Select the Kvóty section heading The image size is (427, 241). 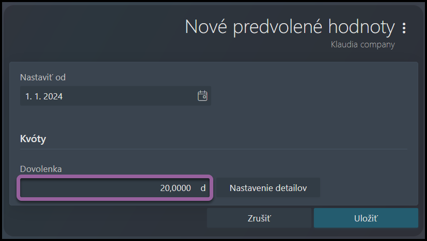pos(33,139)
